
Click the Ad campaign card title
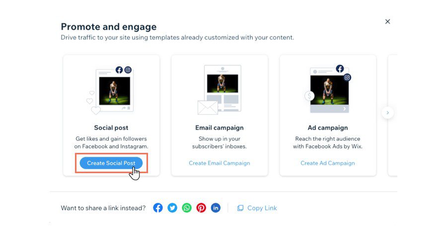coord(328,128)
